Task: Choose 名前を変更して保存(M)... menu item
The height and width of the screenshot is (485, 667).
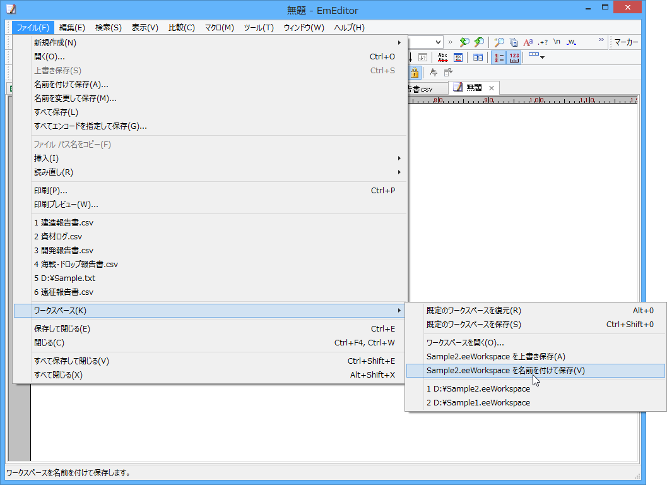Action: tap(210, 99)
